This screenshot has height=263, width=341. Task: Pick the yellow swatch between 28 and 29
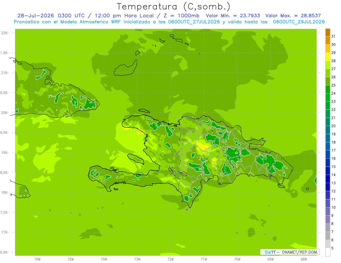point(328,57)
